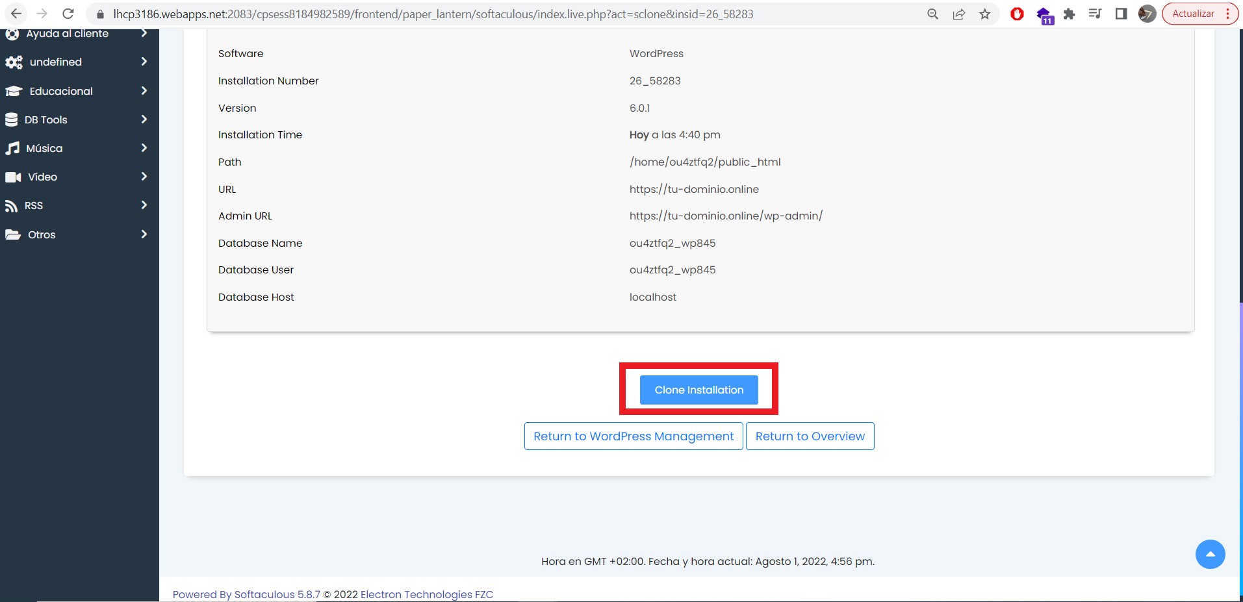This screenshot has width=1243, height=602.
Task: Open the Chrome three-dot menu
Action: 1227,14
